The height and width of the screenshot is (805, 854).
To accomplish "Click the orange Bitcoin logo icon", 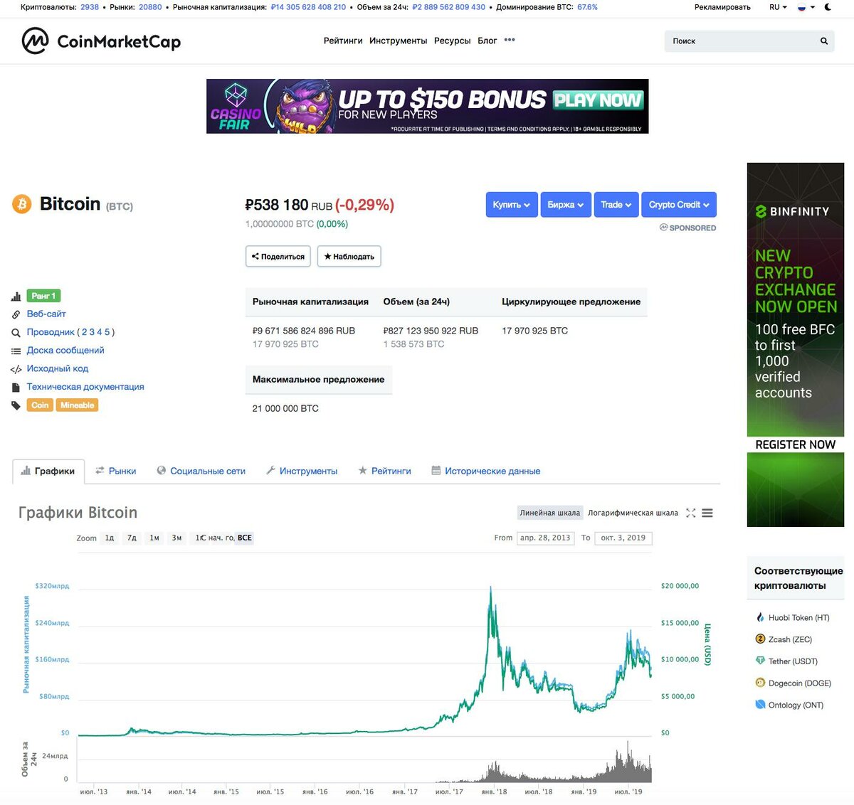I will (x=22, y=205).
